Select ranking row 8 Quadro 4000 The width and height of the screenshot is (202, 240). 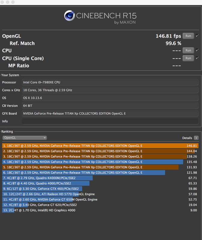tap(100, 183)
